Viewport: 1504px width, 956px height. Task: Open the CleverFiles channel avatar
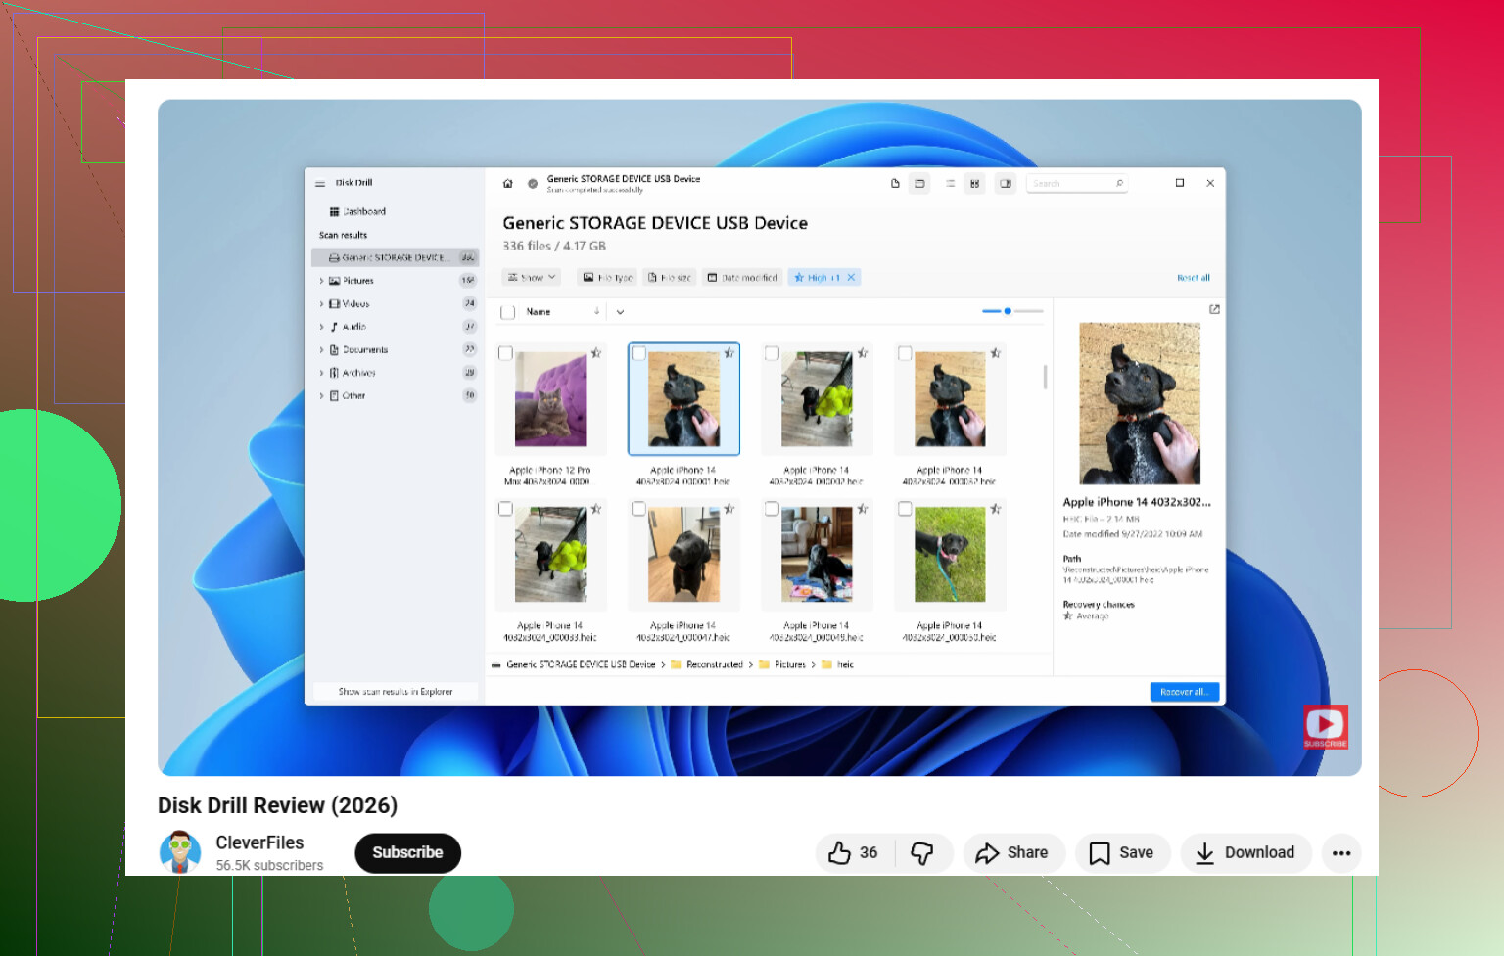coord(180,852)
